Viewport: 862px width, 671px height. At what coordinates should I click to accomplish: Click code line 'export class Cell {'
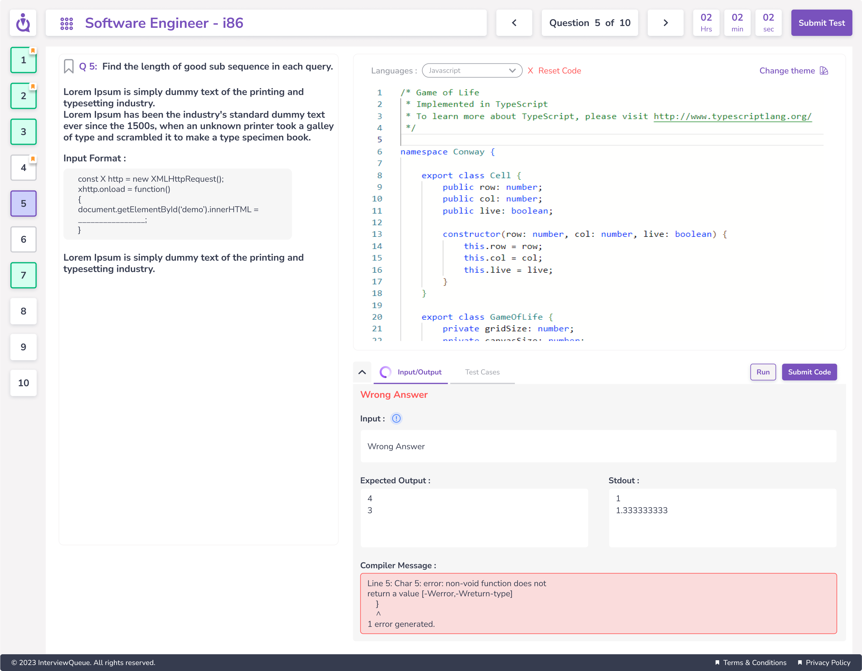(471, 176)
